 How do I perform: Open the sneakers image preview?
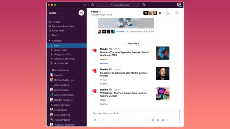pyautogui.click(x=126, y=23)
